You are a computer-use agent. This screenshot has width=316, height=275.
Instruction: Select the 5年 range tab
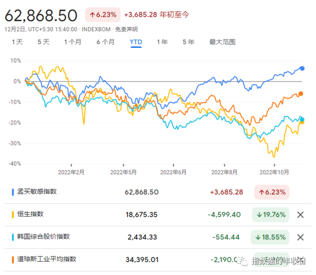pos(189,42)
